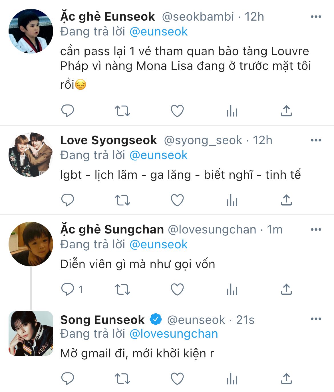Open replies on lovesungchan tweet

68,290
